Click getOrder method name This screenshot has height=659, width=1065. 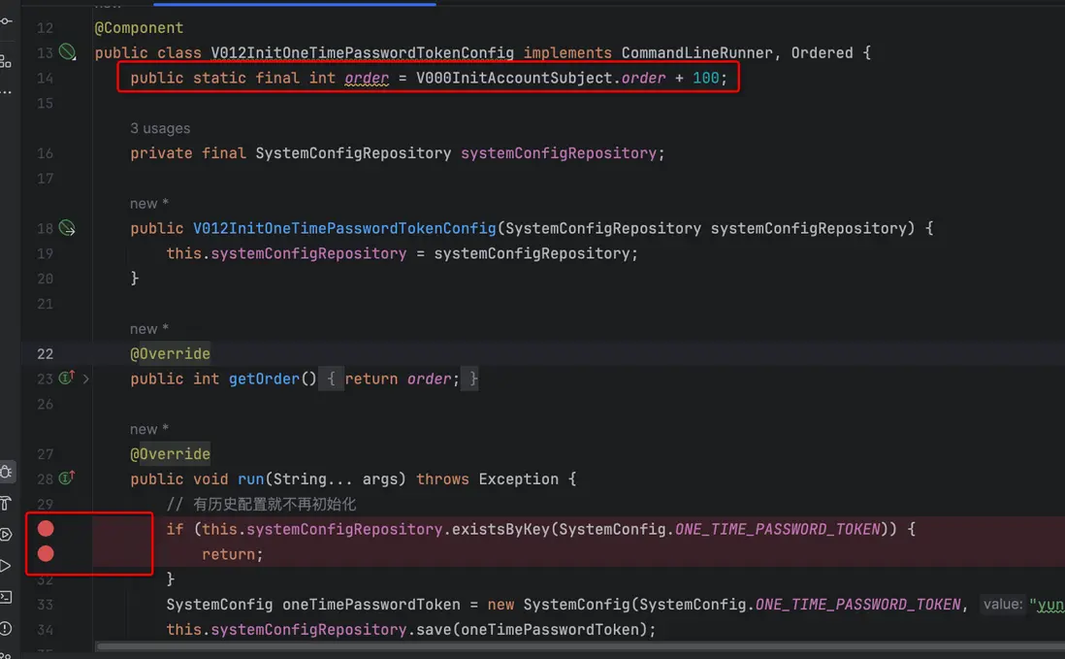(264, 379)
